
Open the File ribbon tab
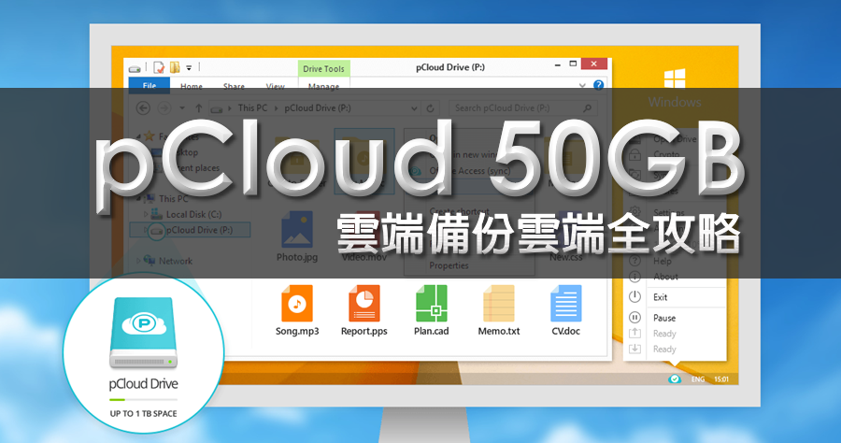point(150,84)
